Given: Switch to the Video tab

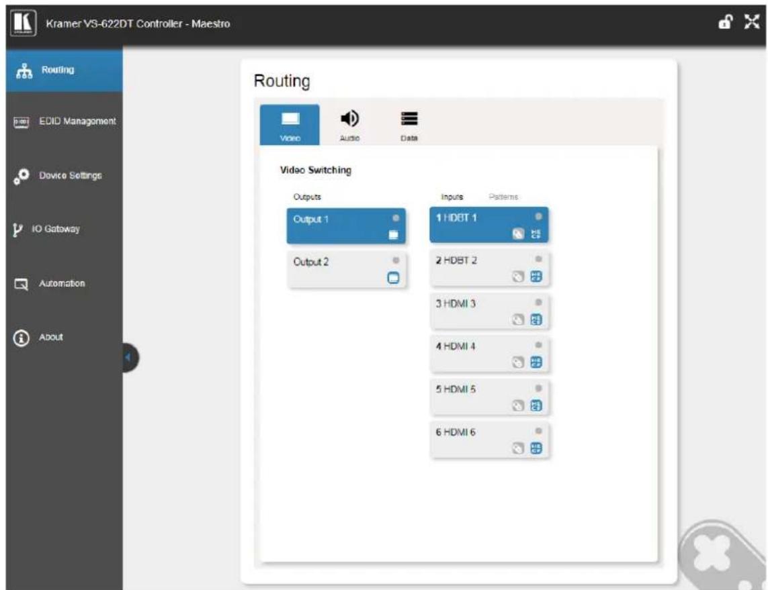Looking at the screenshot, I should (290, 125).
